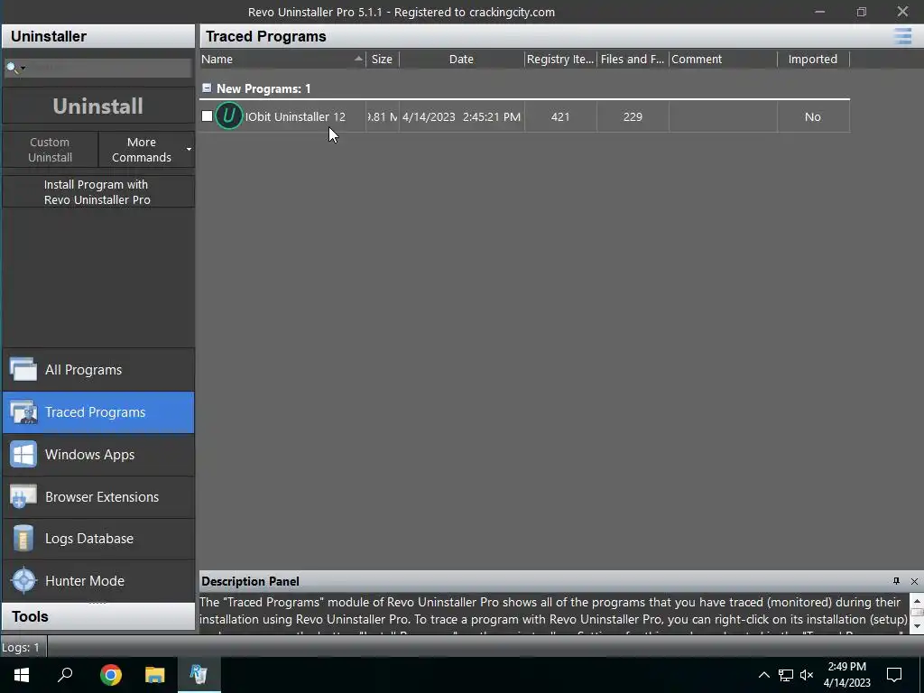The image size is (924, 693).
Task: Show hidden system tray icons
Action: point(763,675)
